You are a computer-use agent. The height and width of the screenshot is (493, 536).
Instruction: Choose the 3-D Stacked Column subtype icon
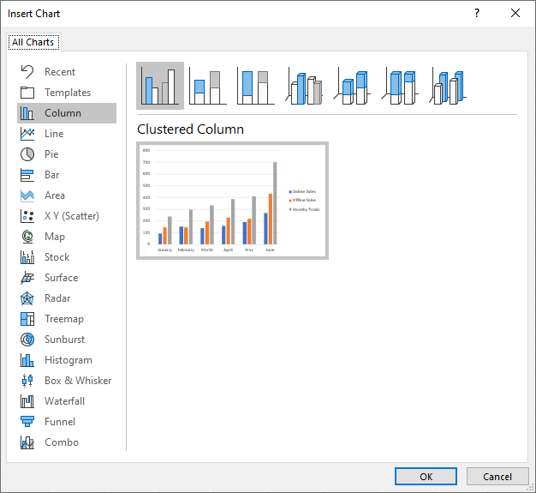pos(353,86)
